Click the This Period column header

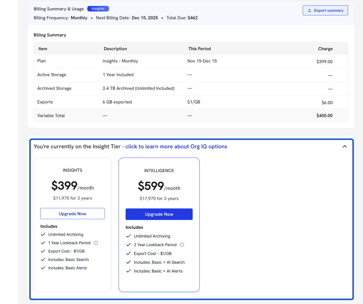point(199,49)
